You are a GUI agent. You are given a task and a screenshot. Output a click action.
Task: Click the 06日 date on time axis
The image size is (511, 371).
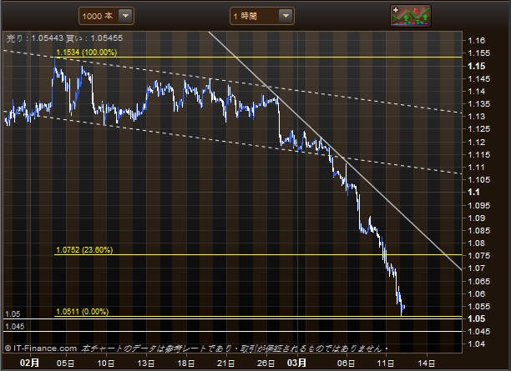coord(347,363)
